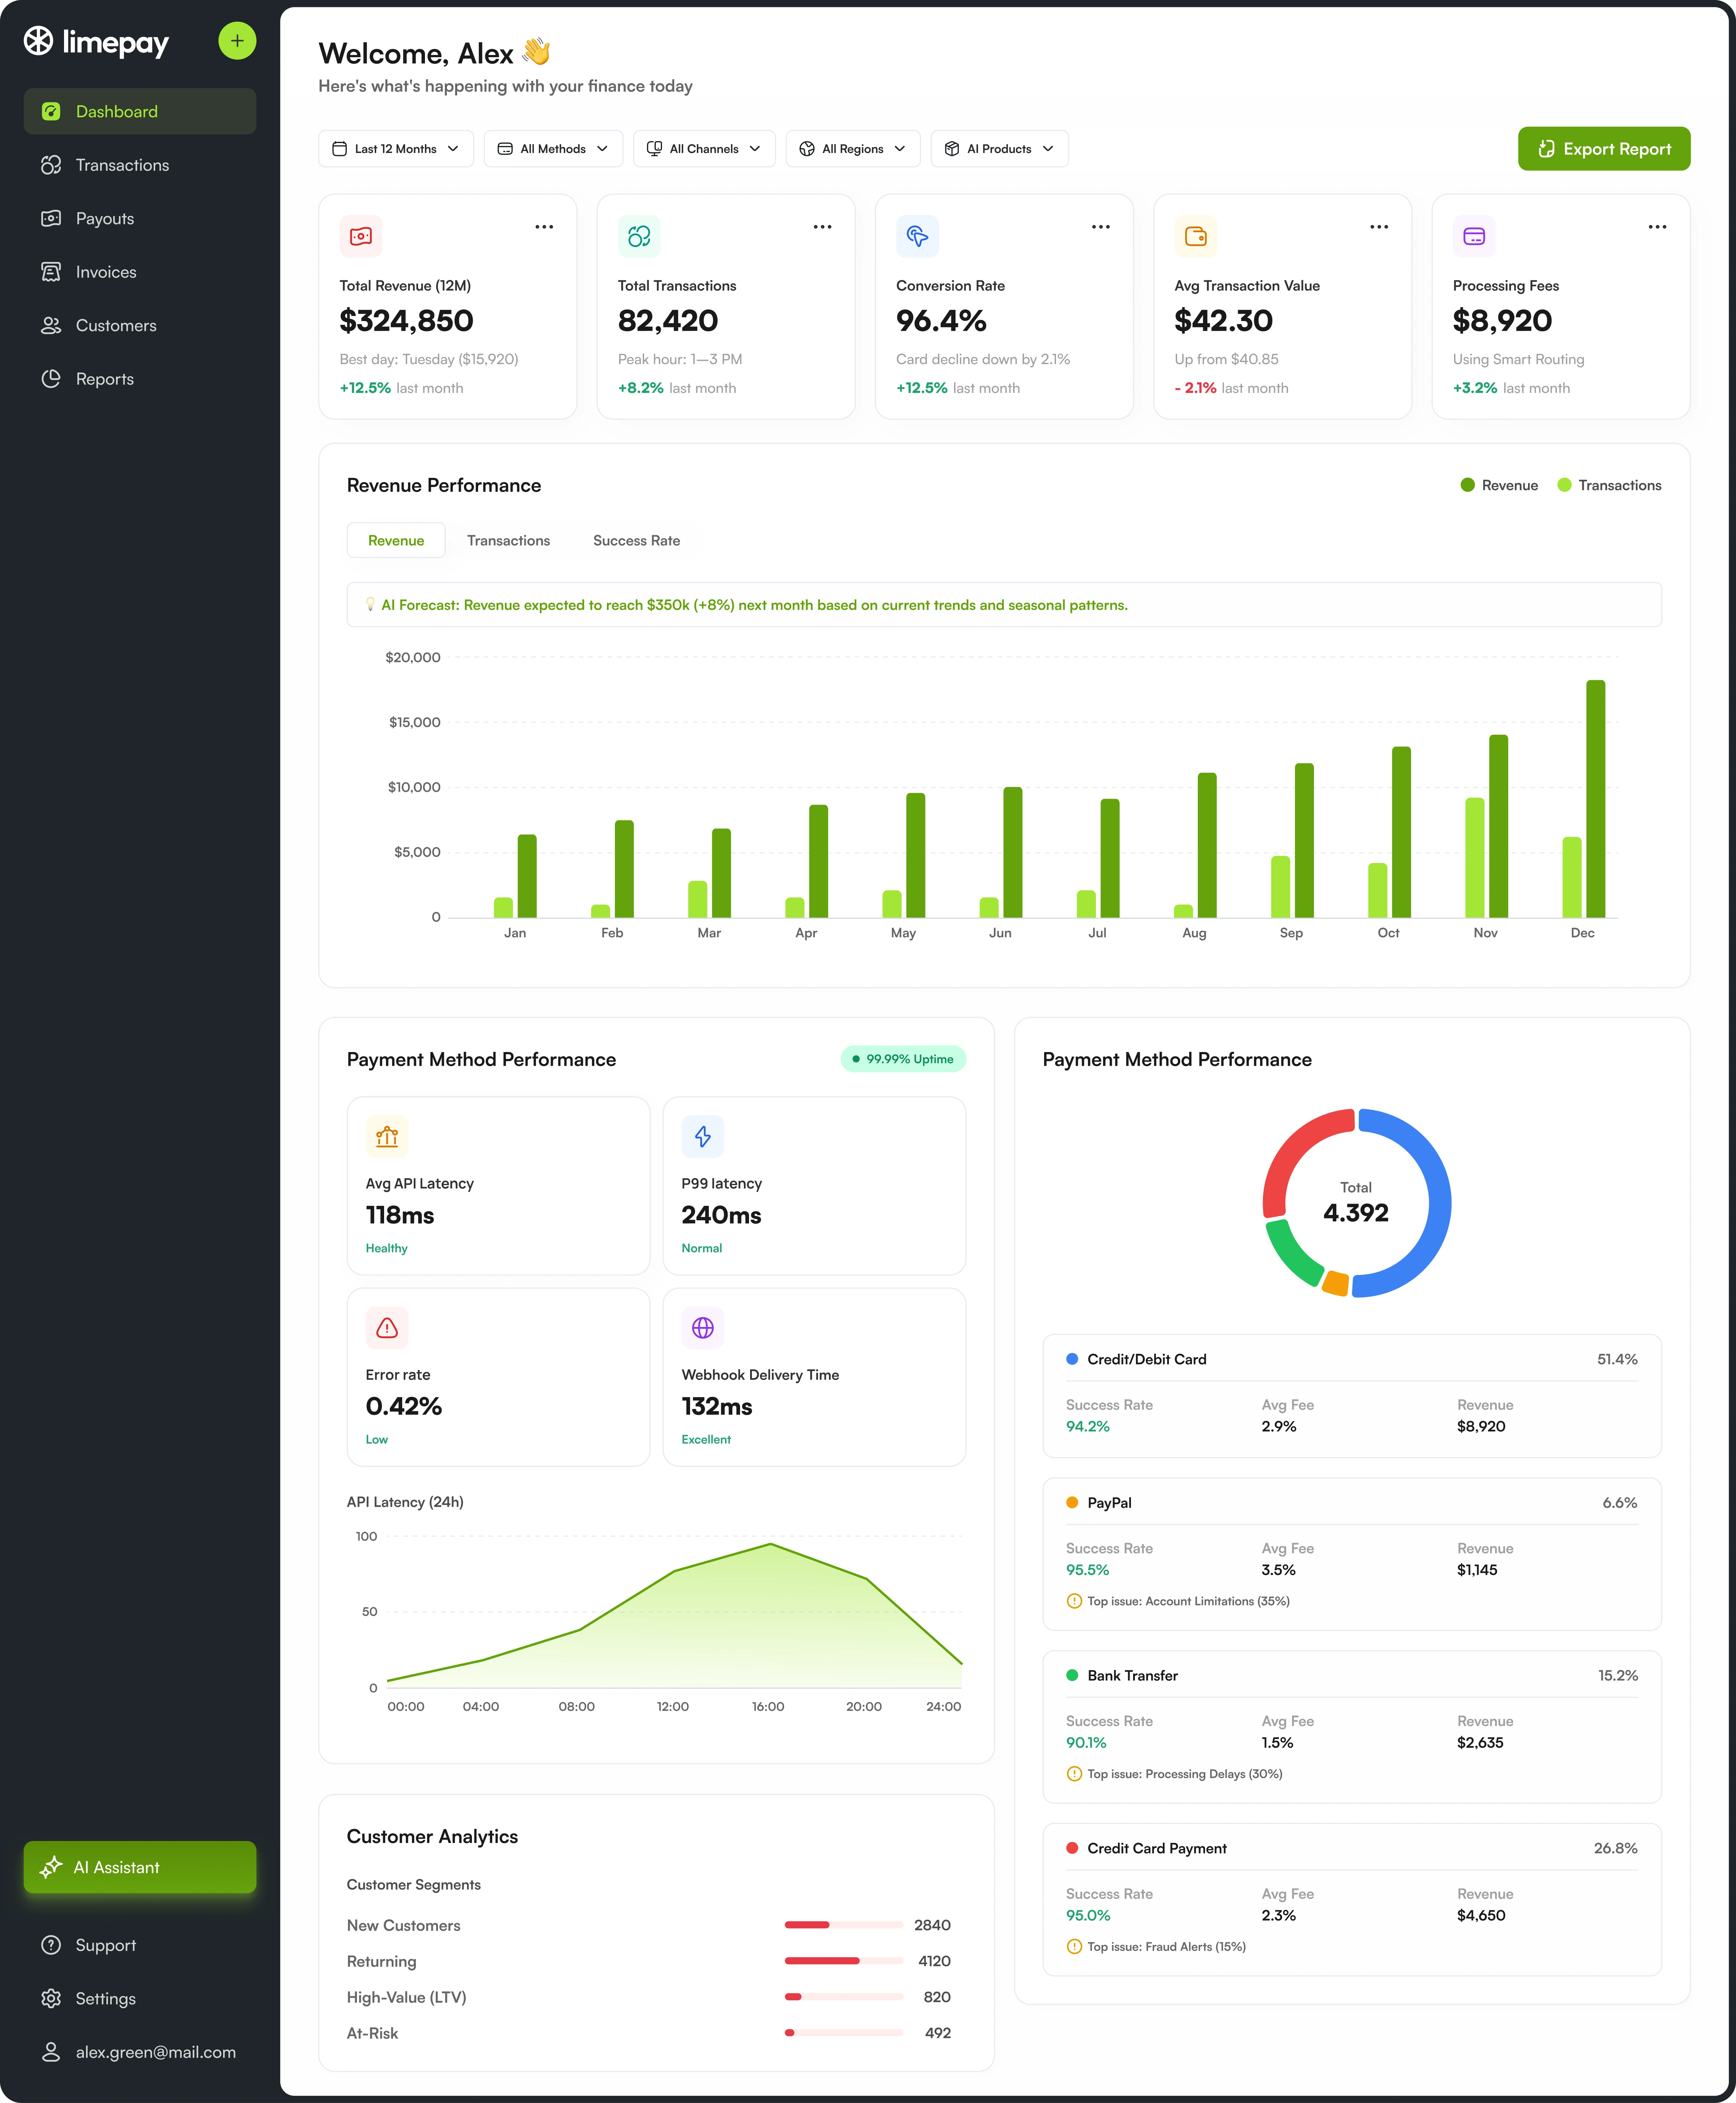Click the donut Total 4.392 label
1736x2103 pixels.
1356,1203
